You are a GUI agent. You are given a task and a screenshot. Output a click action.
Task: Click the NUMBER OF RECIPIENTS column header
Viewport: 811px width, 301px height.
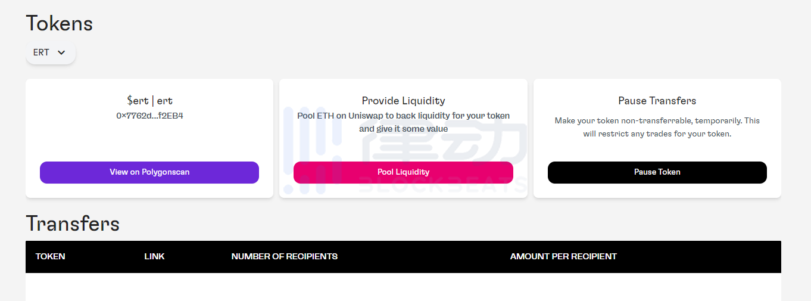coord(284,256)
